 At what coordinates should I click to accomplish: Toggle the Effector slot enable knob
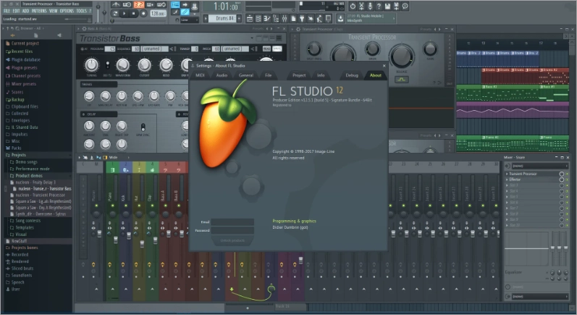[562, 180]
